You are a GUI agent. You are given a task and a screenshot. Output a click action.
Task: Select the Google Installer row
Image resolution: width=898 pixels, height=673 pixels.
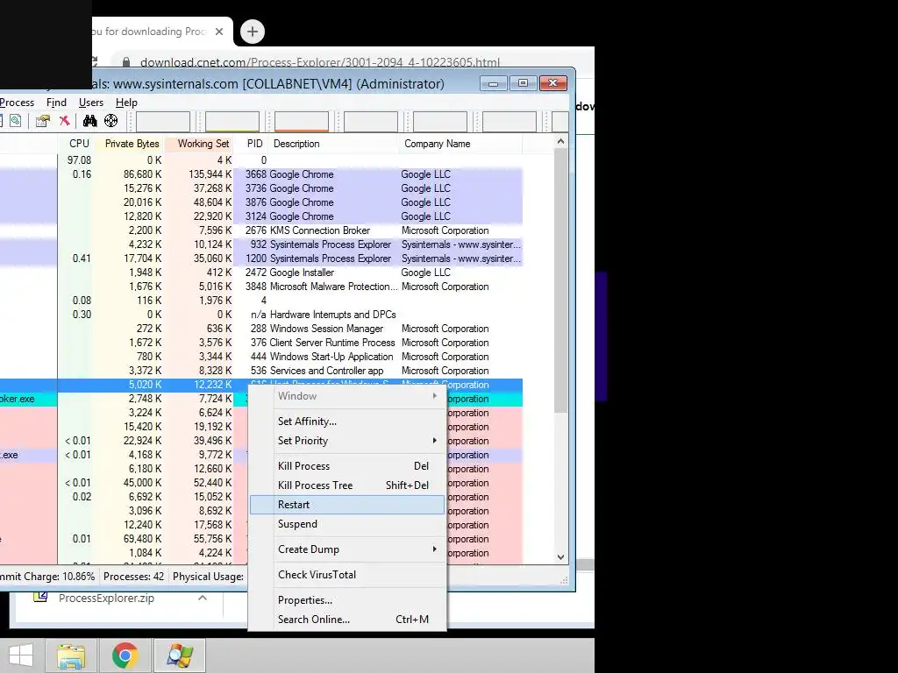pos(261,273)
